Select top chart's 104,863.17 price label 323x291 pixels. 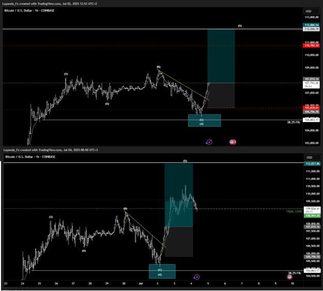(x=311, y=120)
